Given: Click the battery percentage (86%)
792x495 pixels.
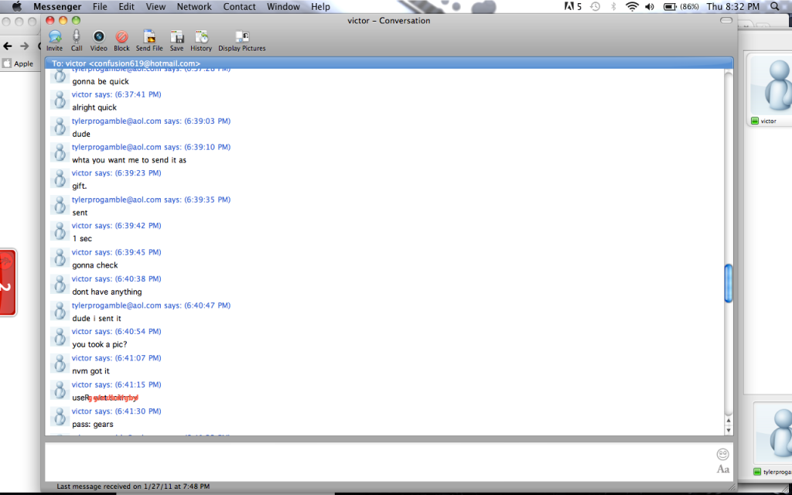Looking at the screenshot, I should click(x=689, y=6).
